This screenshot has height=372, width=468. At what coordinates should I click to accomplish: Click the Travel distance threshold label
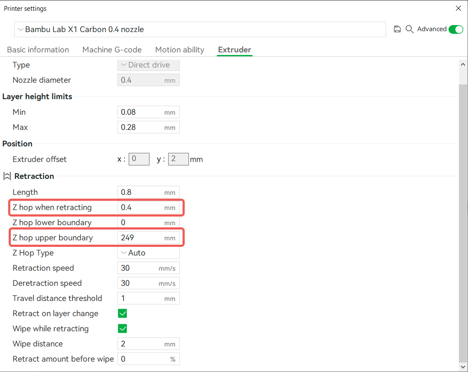click(x=57, y=298)
